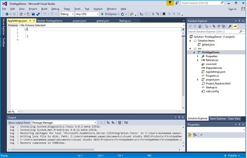
Task: Click the Publish button in status bar
Action: click(x=232, y=156)
